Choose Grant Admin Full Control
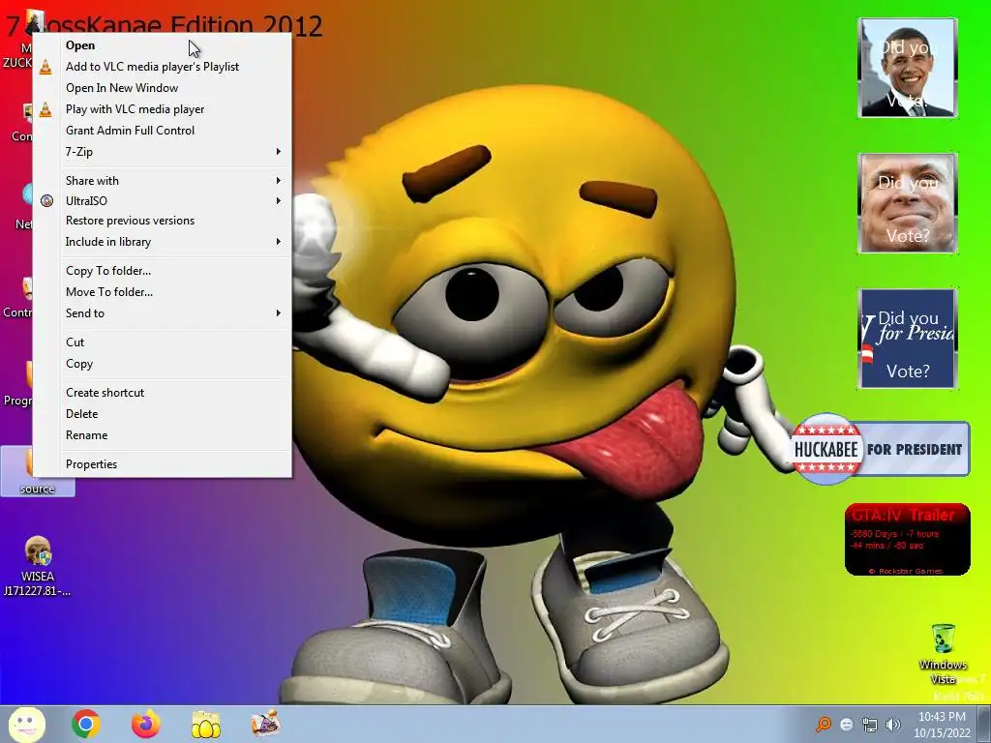 163,131
